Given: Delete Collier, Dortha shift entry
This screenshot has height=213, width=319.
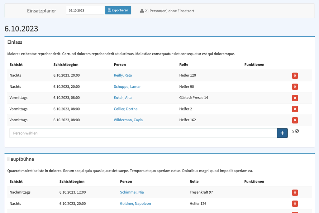Looking at the screenshot, I should [295, 109].
